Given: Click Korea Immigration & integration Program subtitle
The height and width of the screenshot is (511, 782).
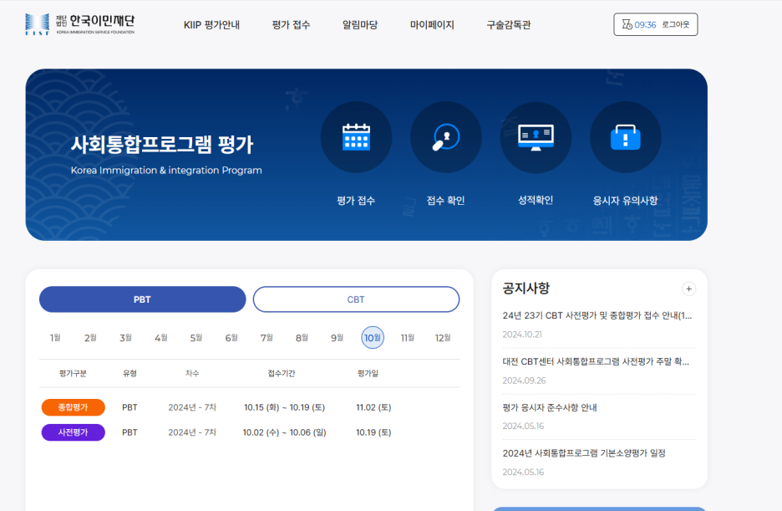Looking at the screenshot, I should (166, 170).
